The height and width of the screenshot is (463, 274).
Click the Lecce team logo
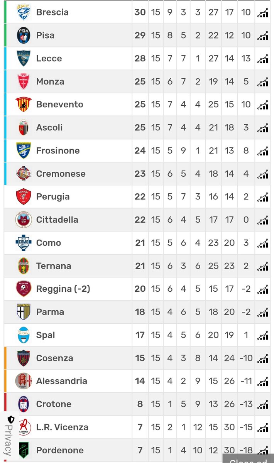coord(24,58)
